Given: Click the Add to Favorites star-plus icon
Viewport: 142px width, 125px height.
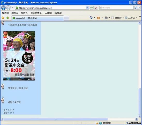Looking at the screenshot, I should click(x=8, y=18).
